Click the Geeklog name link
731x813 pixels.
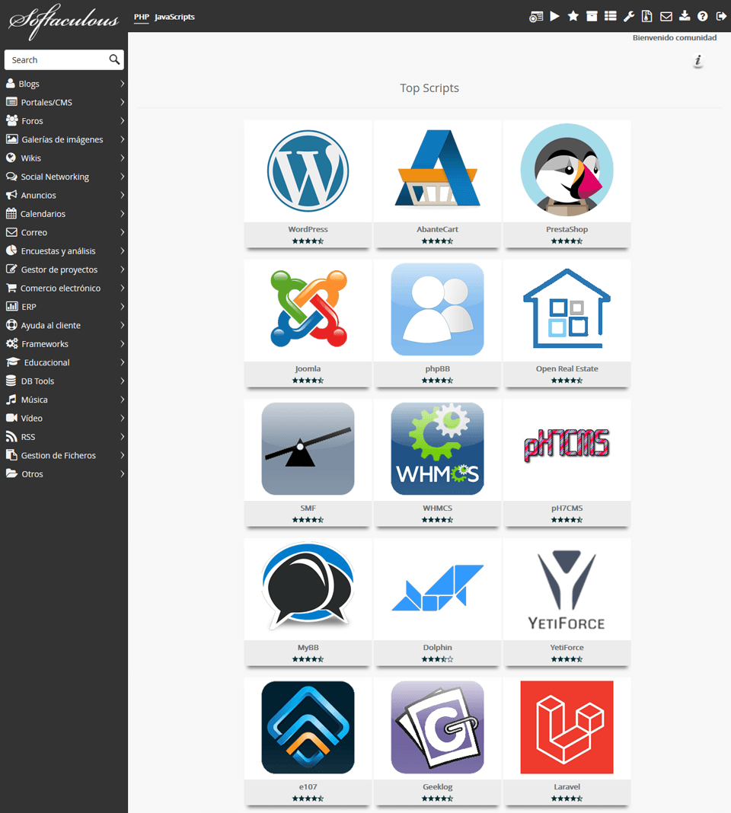click(x=437, y=787)
